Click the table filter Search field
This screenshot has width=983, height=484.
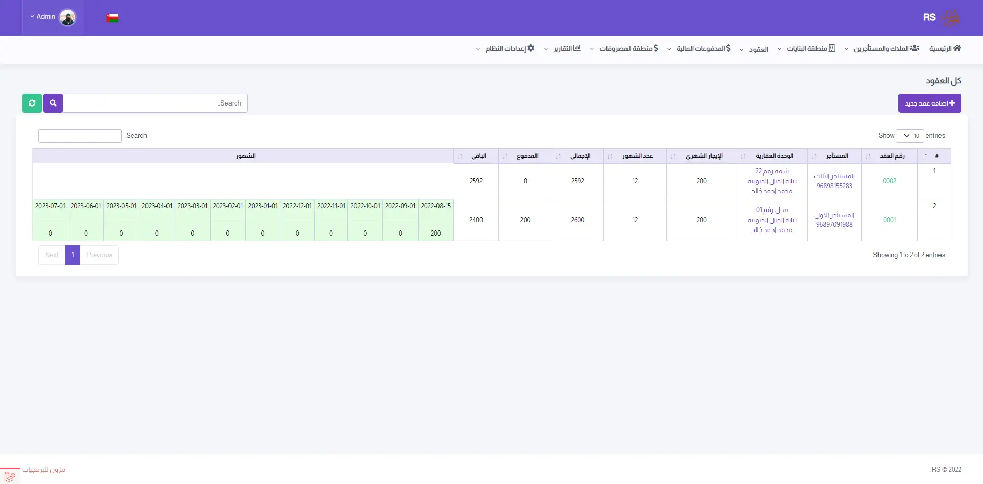pyautogui.click(x=80, y=136)
